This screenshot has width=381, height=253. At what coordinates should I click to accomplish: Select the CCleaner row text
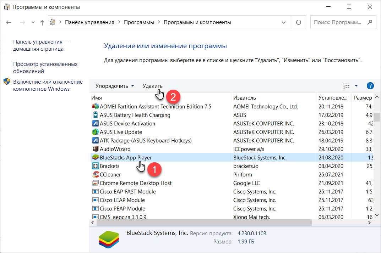110,175
